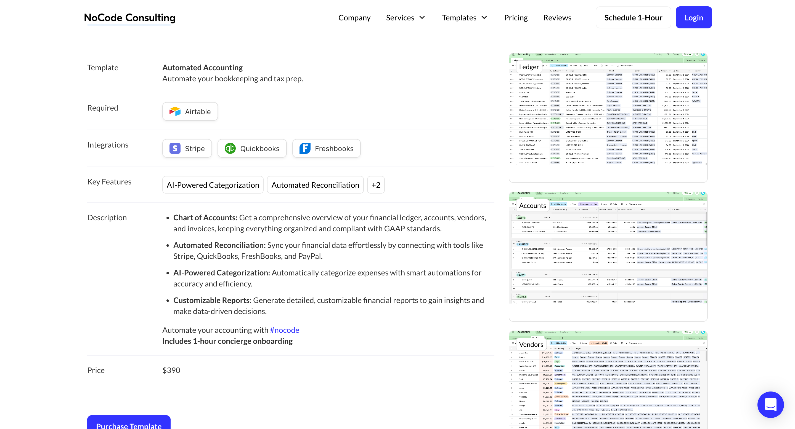Click the Freshbooks F icon
The height and width of the screenshot is (429, 795).
point(304,149)
